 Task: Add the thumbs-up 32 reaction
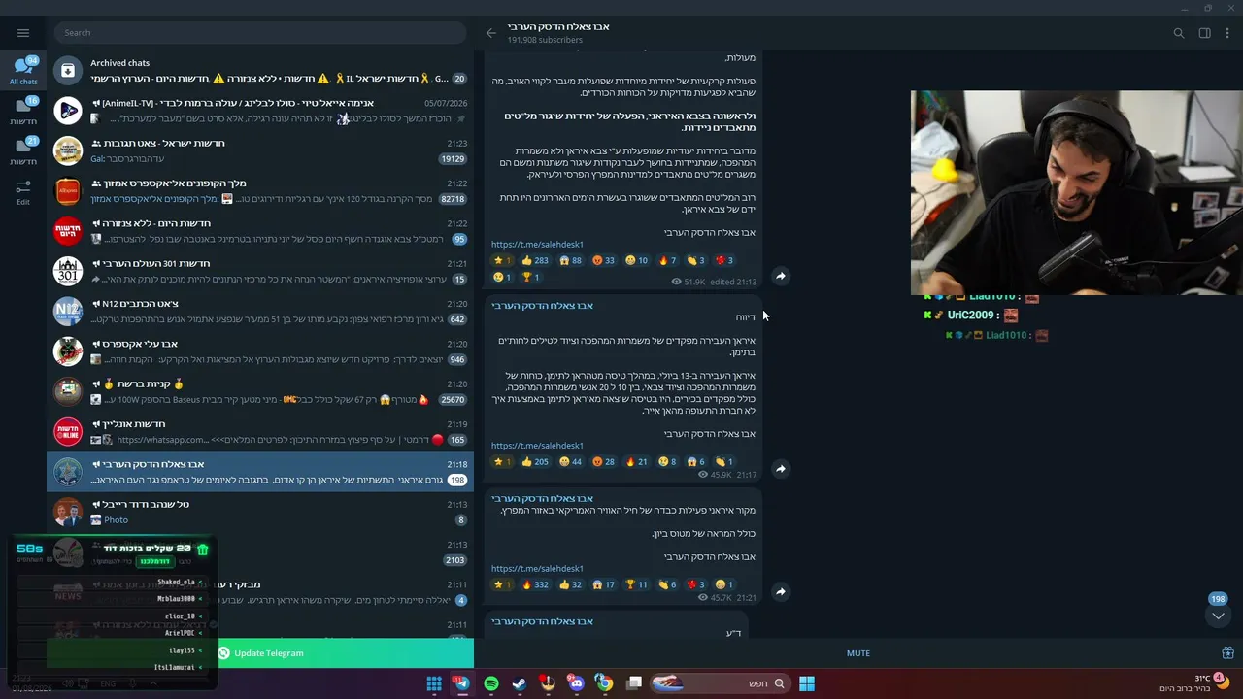pyautogui.click(x=570, y=584)
